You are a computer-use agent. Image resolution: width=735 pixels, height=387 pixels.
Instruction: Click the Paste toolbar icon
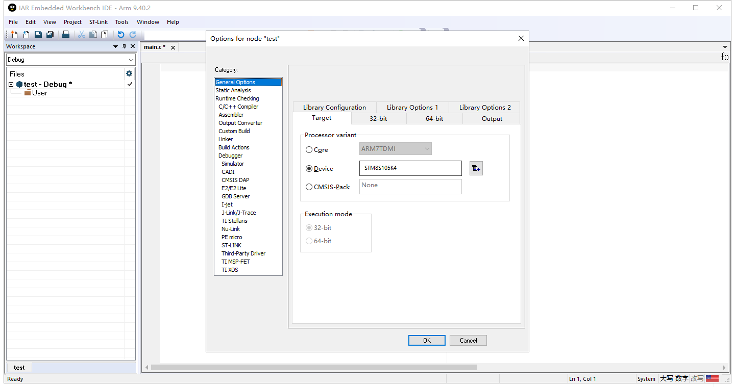click(105, 35)
